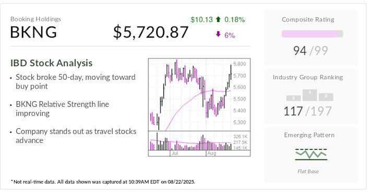Click the BKNG ticker symbol
368x194 pixels.
33,32
